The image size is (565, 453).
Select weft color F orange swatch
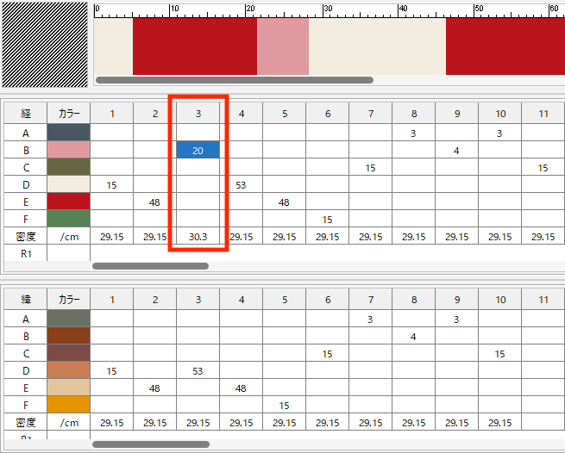(x=68, y=405)
